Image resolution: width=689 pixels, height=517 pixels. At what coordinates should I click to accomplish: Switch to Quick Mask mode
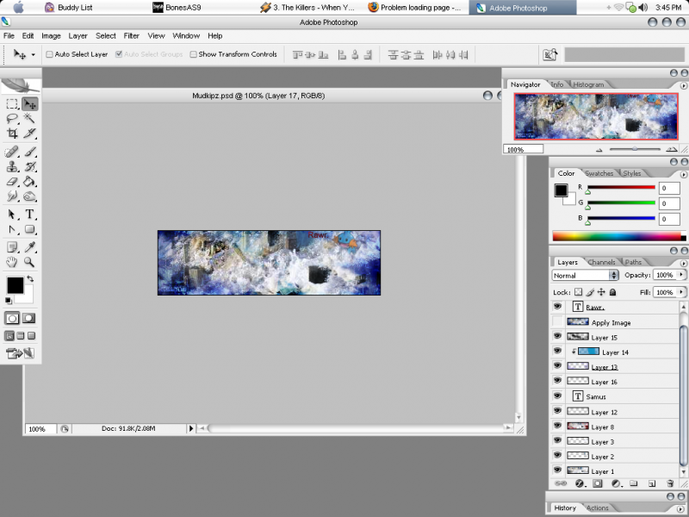tap(29, 318)
